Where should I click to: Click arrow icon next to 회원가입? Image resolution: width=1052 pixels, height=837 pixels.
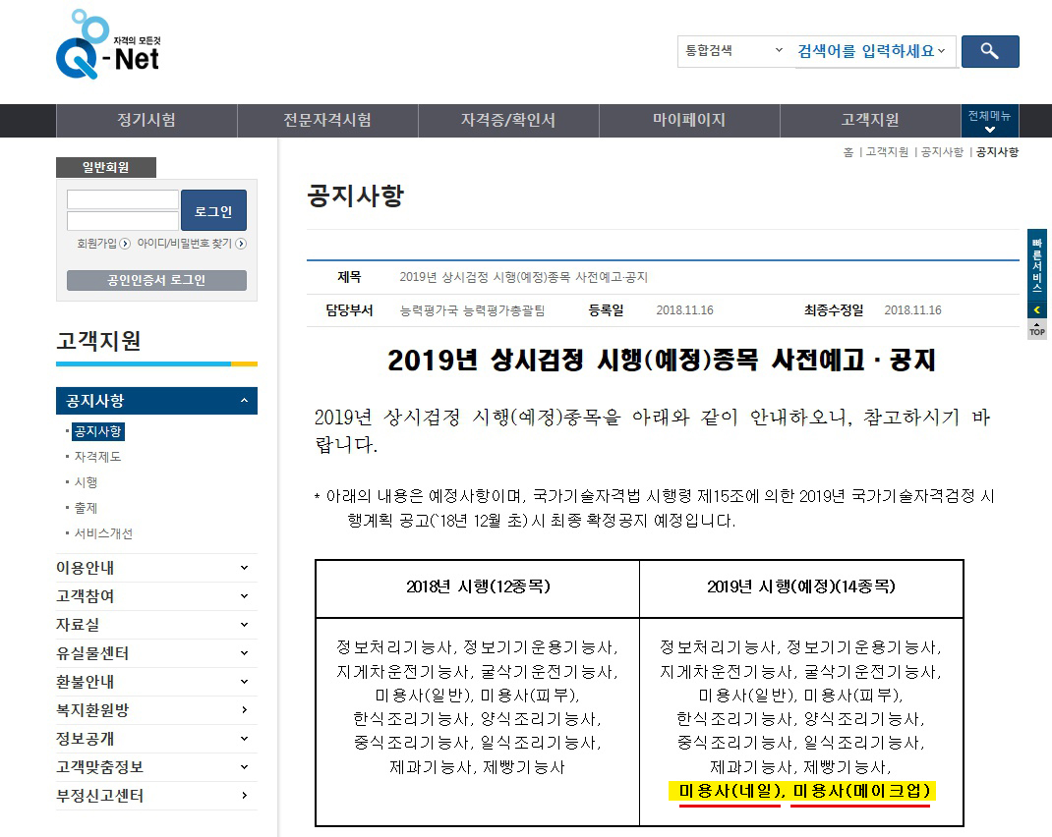(x=125, y=244)
